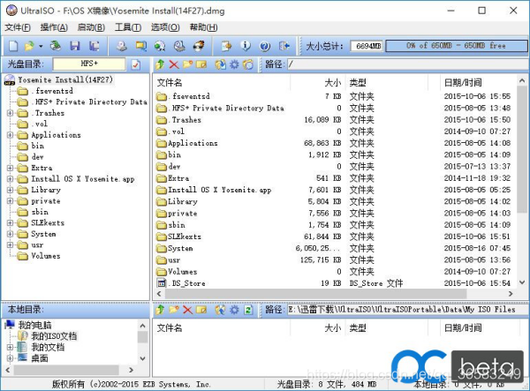Expand the Extra tree node
Image resolution: width=530 pixels, height=391 pixels.
point(10,168)
